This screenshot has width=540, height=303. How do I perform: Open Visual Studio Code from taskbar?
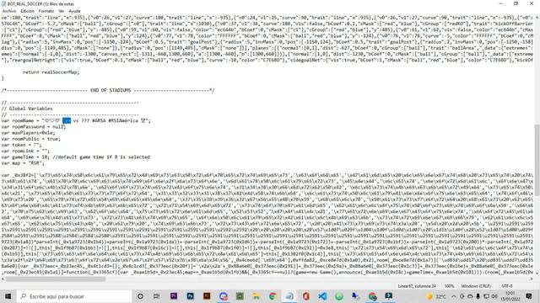[322, 296]
